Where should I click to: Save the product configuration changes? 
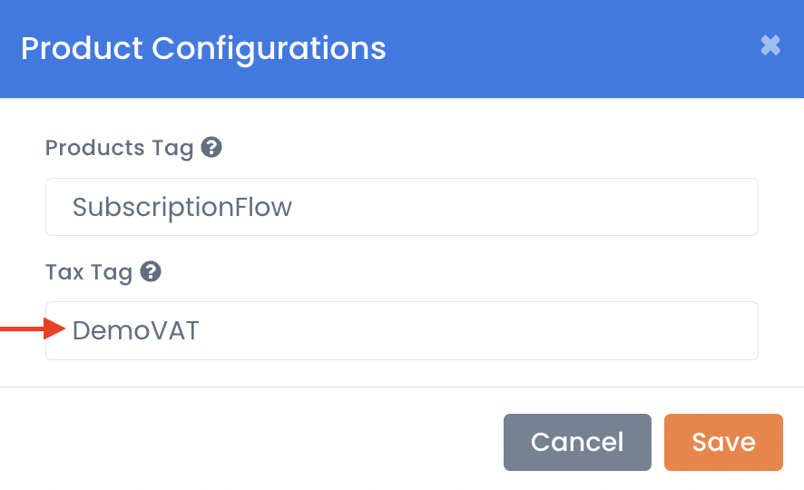723,442
